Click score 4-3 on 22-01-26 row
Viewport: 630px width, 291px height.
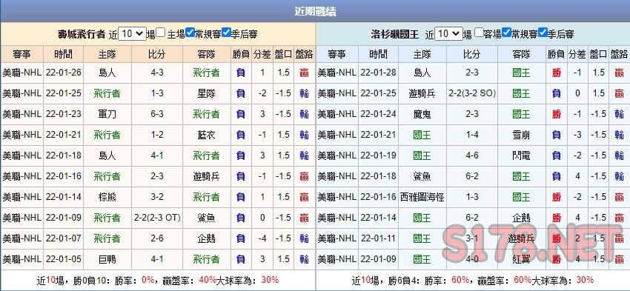coord(156,73)
